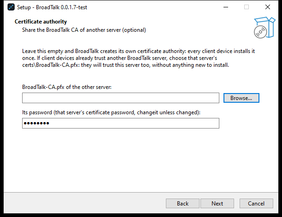Click the 'BroadTalk-CA.pfx of the other server' label

point(67,87)
